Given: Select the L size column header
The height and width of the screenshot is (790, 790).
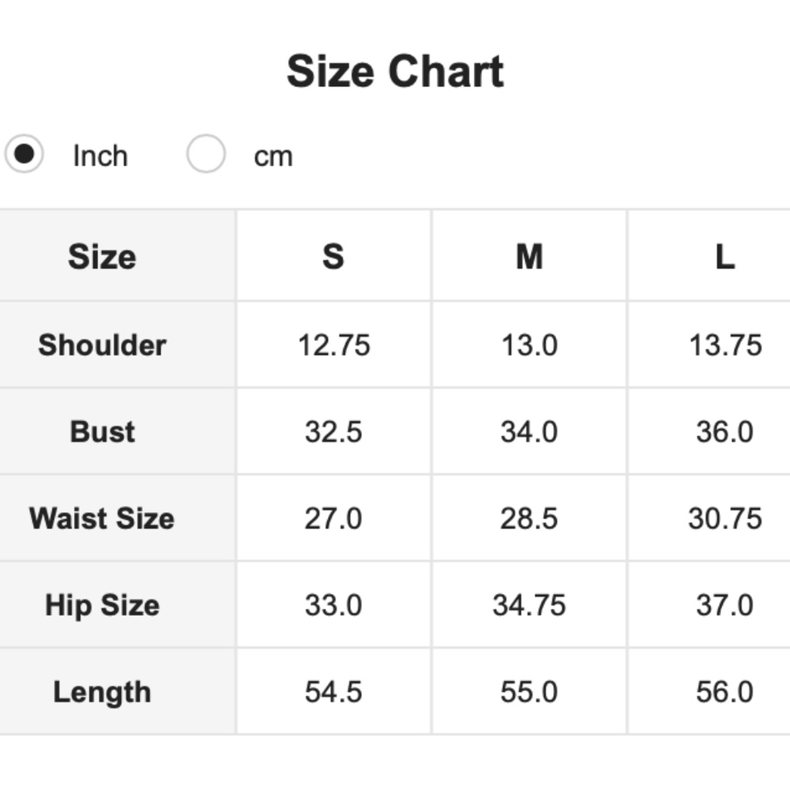Looking at the screenshot, I should click(x=724, y=257).
